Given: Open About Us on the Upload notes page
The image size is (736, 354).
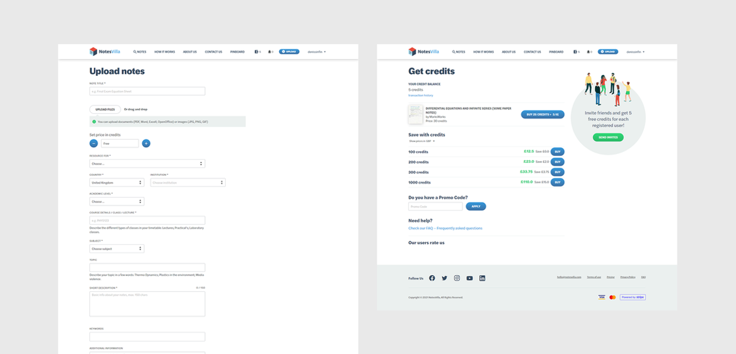Looking at the screenshot, I should pos(190,52).
